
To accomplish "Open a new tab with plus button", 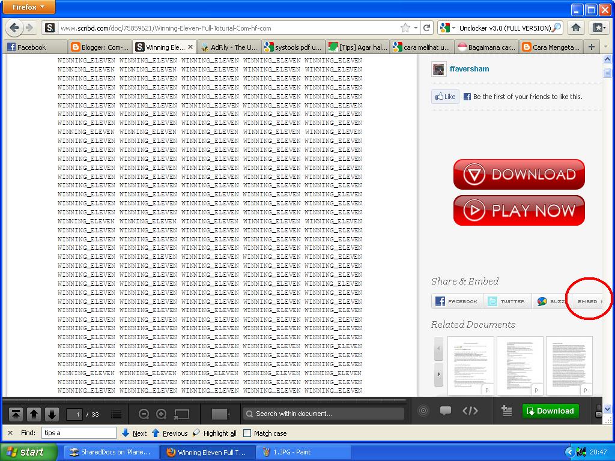I will pyautogui.click(x=592, y=47).
